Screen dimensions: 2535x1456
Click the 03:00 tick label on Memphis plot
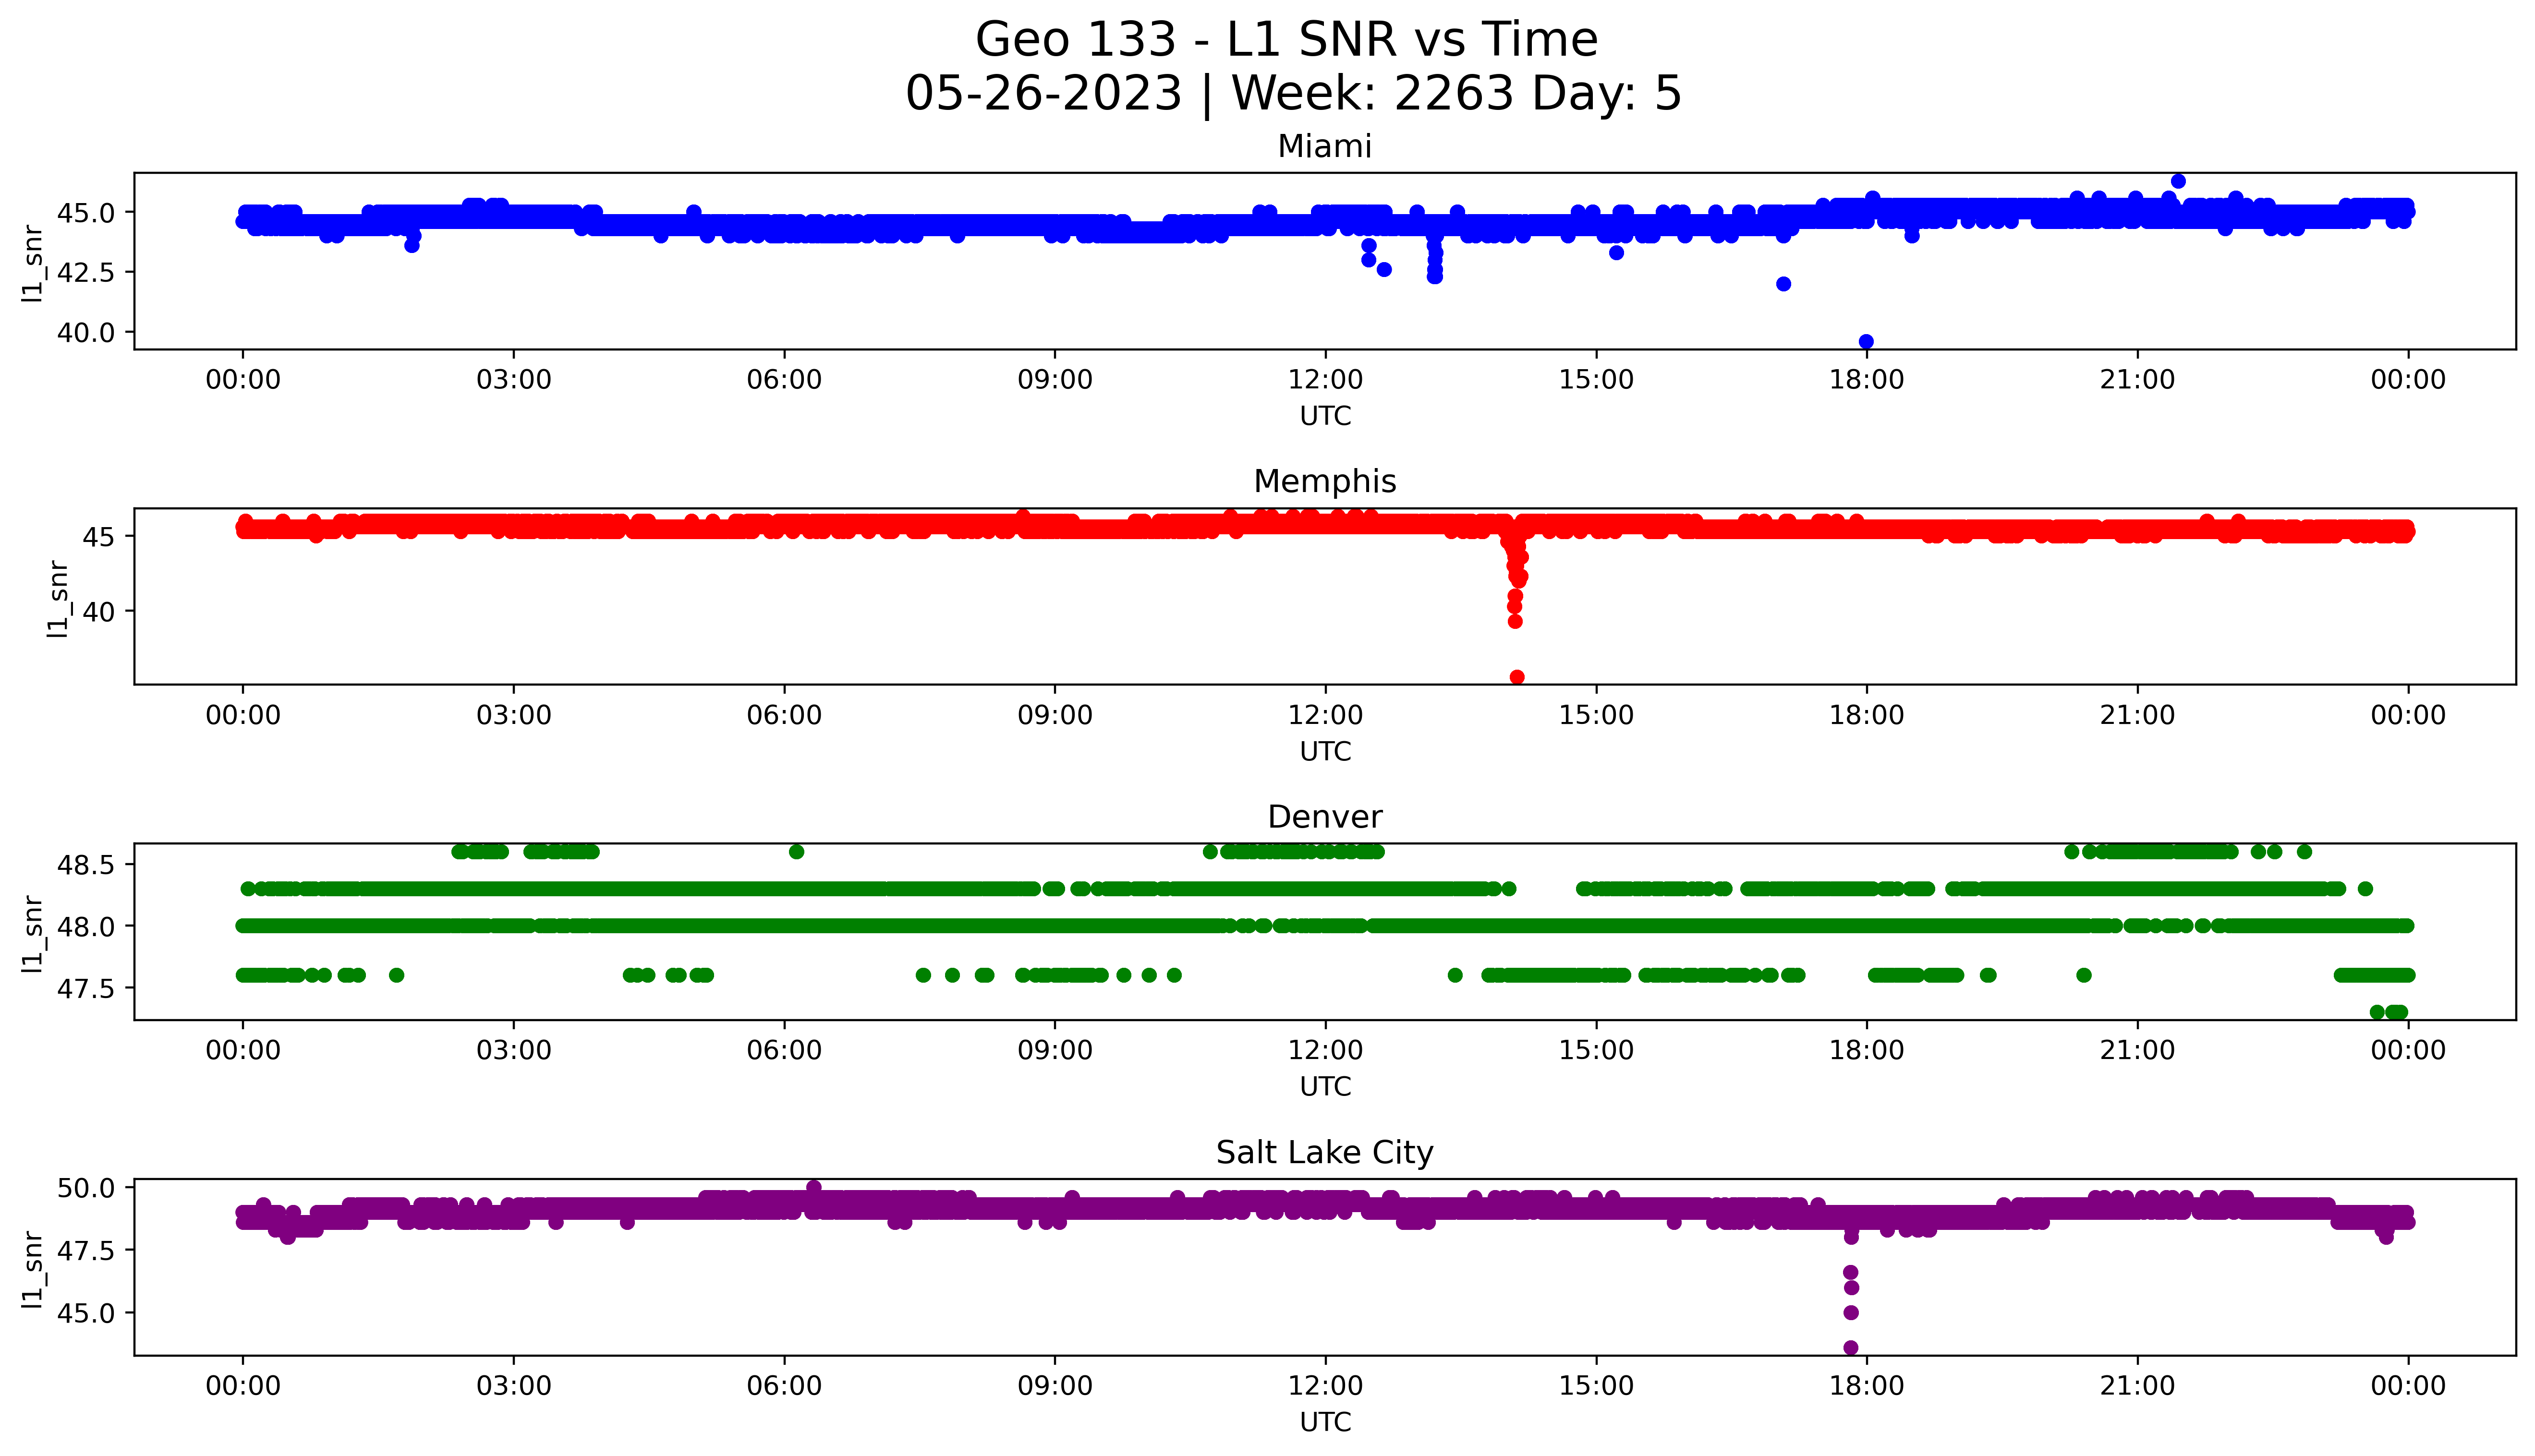[x=513, y=715]
